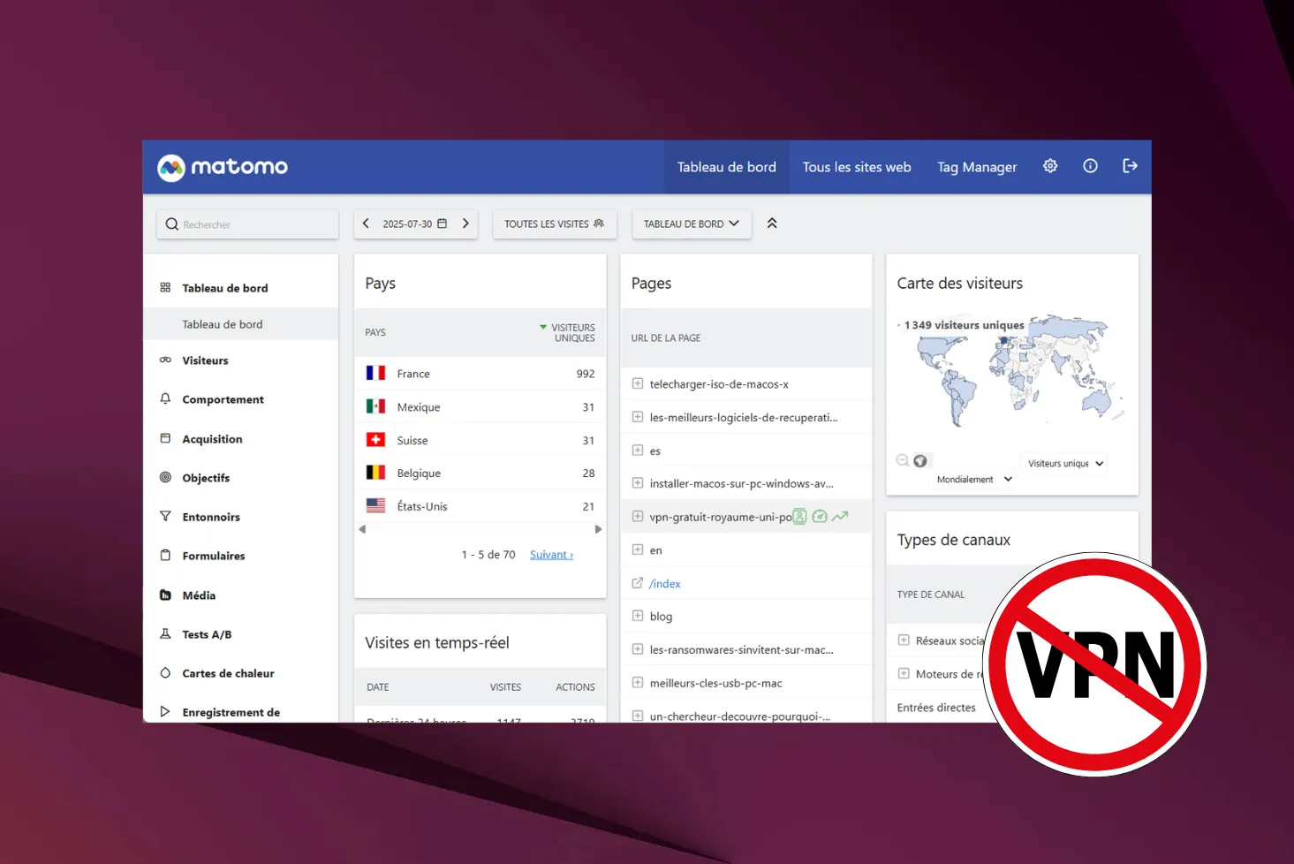Click PAYS column header
The image size is (1294, 864).
click(x=375, y=333)
